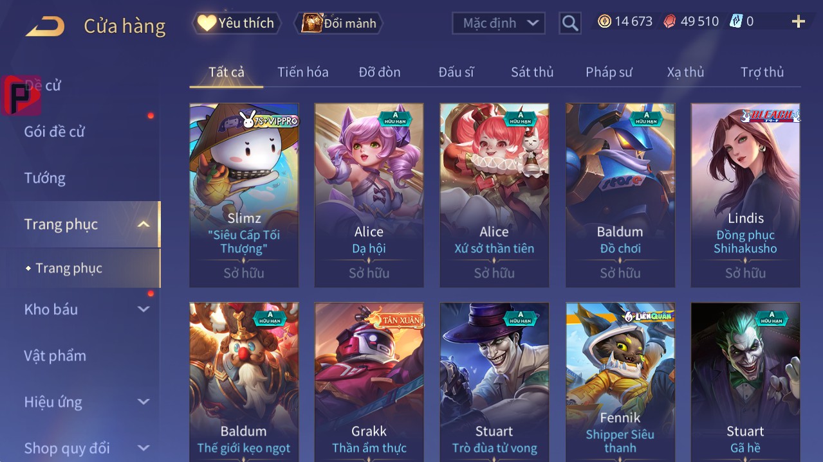Open Gói đề cử in the sidebar
The width and height of the screenshot is (823, 462).
(x=55, y=132)
